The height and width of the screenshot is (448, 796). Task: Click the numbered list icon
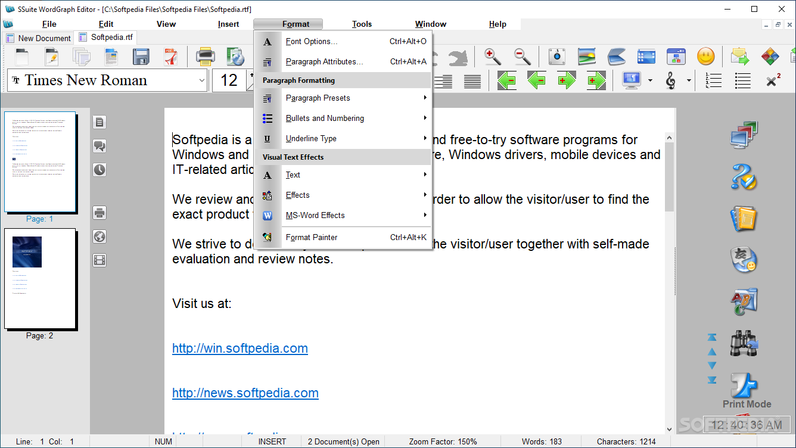point(713,80)
